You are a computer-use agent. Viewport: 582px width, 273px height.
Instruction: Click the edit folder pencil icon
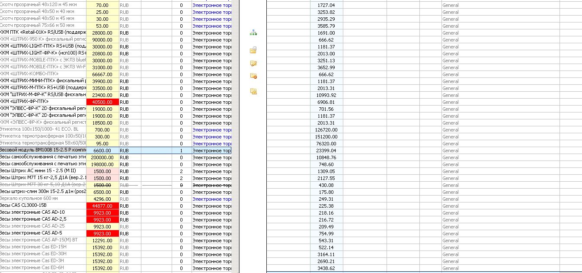tap(253, 64)
